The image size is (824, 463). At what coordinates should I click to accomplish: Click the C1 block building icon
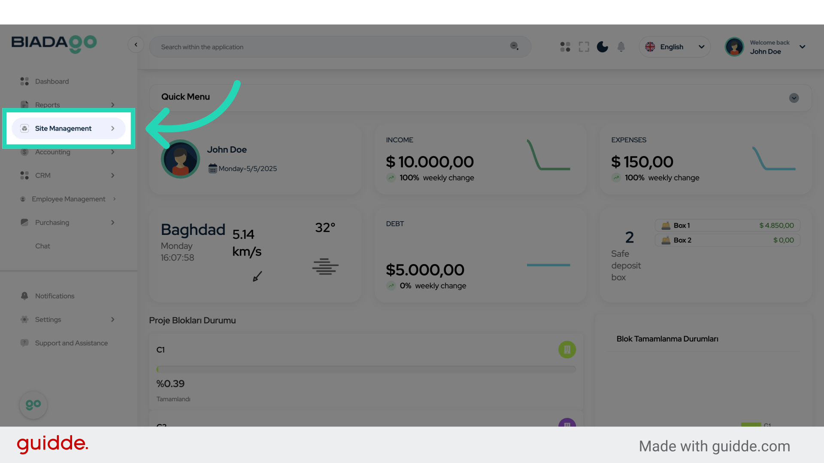pyautogui.click(x=567, y=349)
